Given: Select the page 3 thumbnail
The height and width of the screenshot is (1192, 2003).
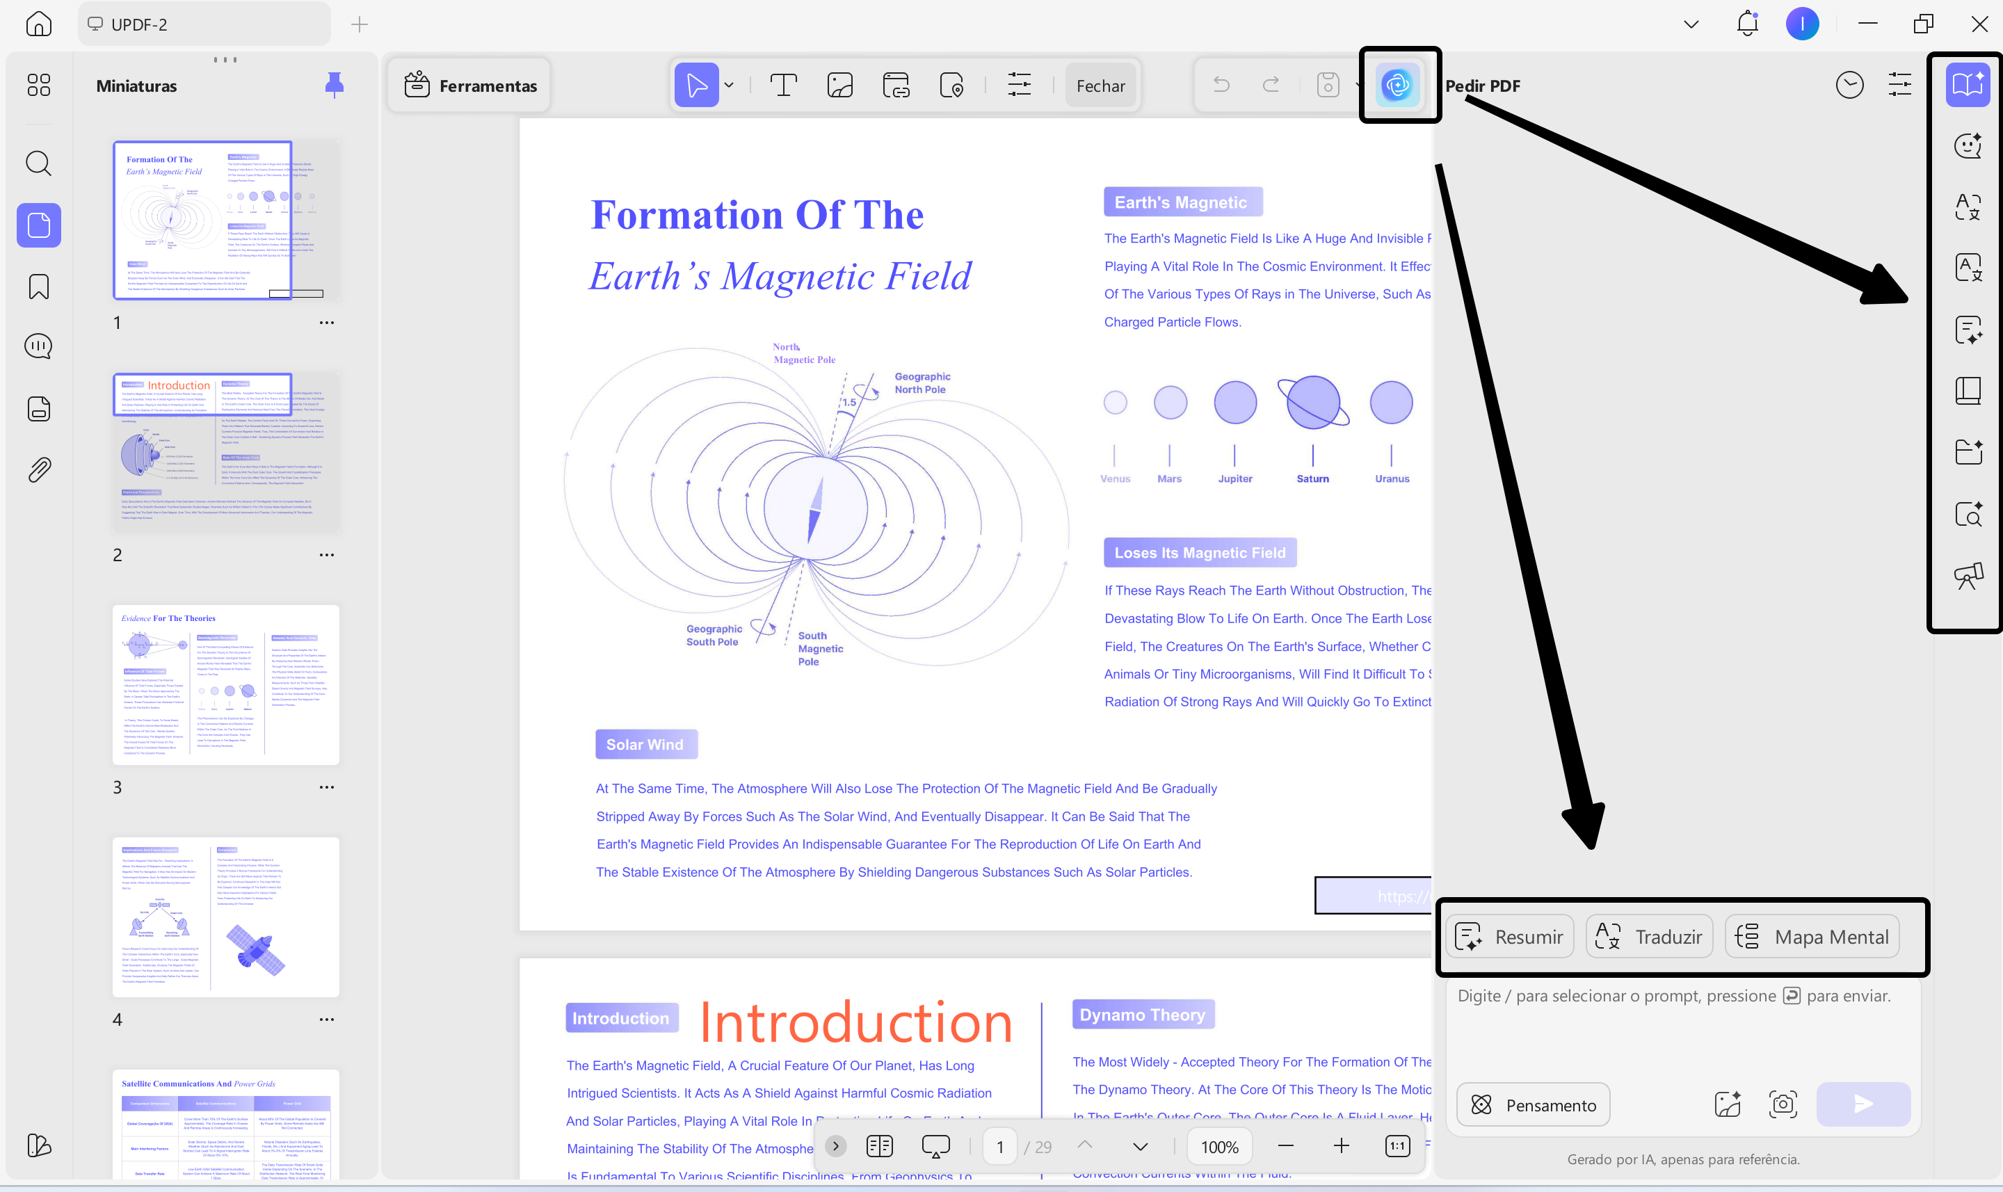Looking at the screenshot, I should [x=225, y=684].
